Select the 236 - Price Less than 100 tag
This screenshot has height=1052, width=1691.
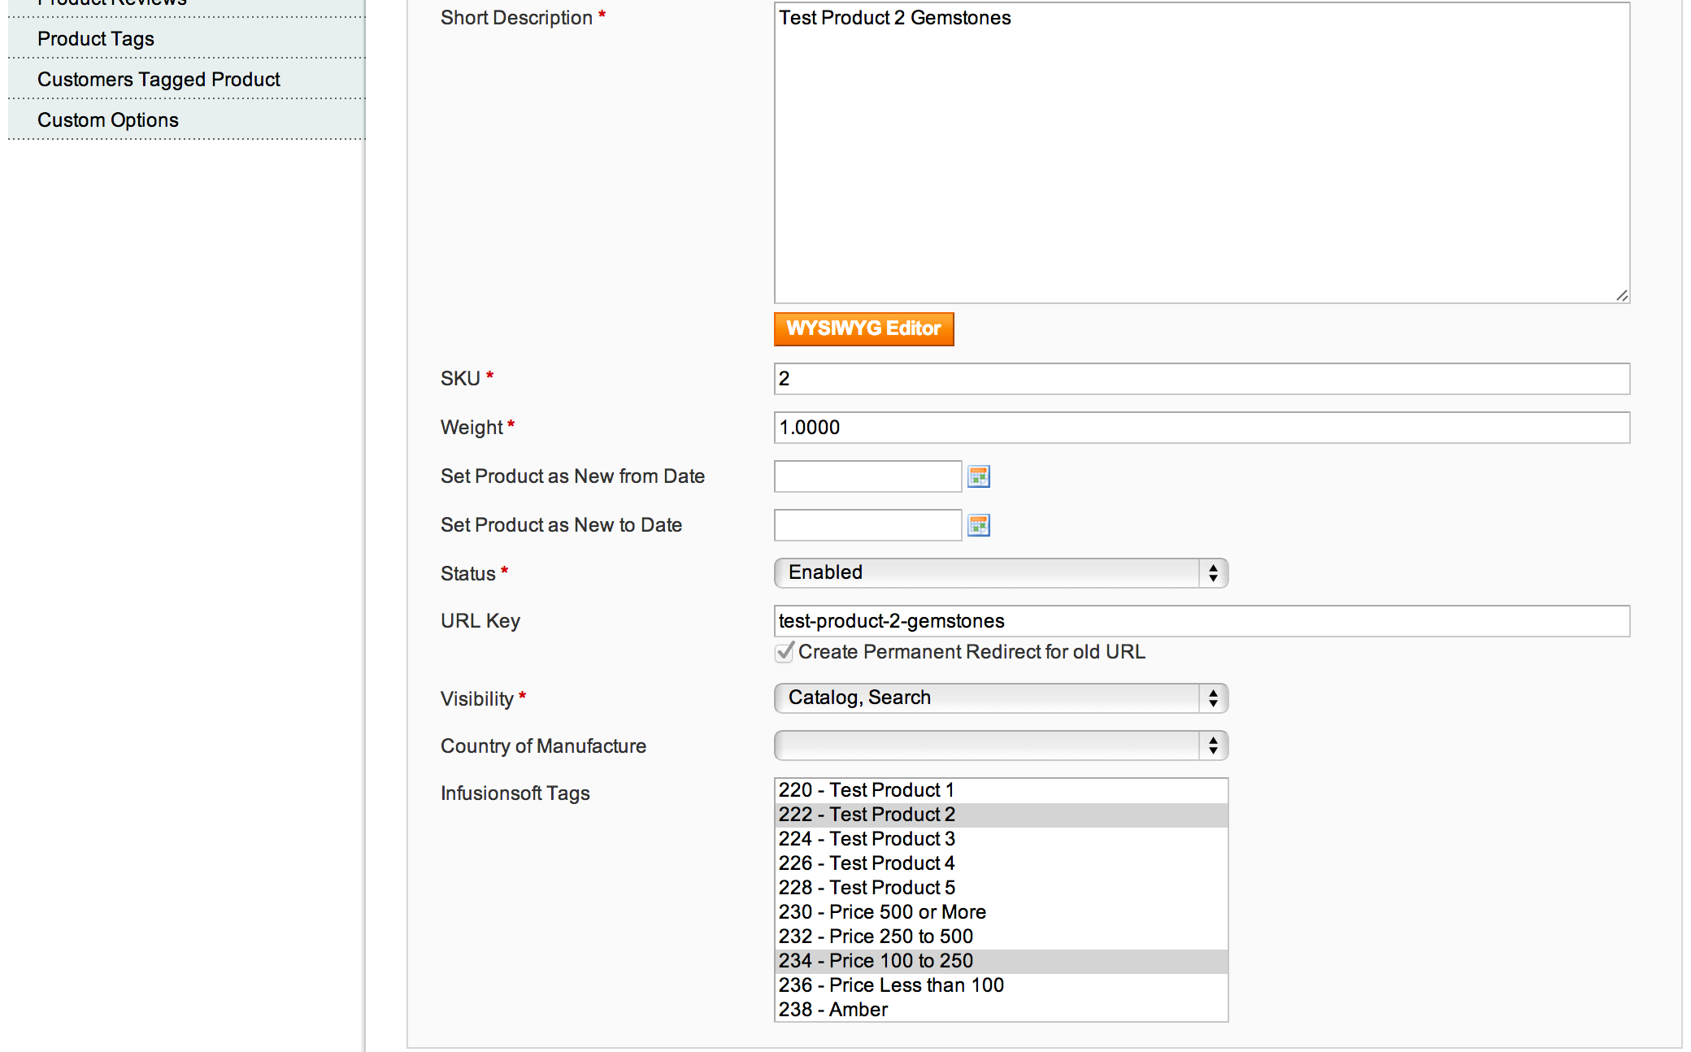pyautogui.click(x=890, y=985)
